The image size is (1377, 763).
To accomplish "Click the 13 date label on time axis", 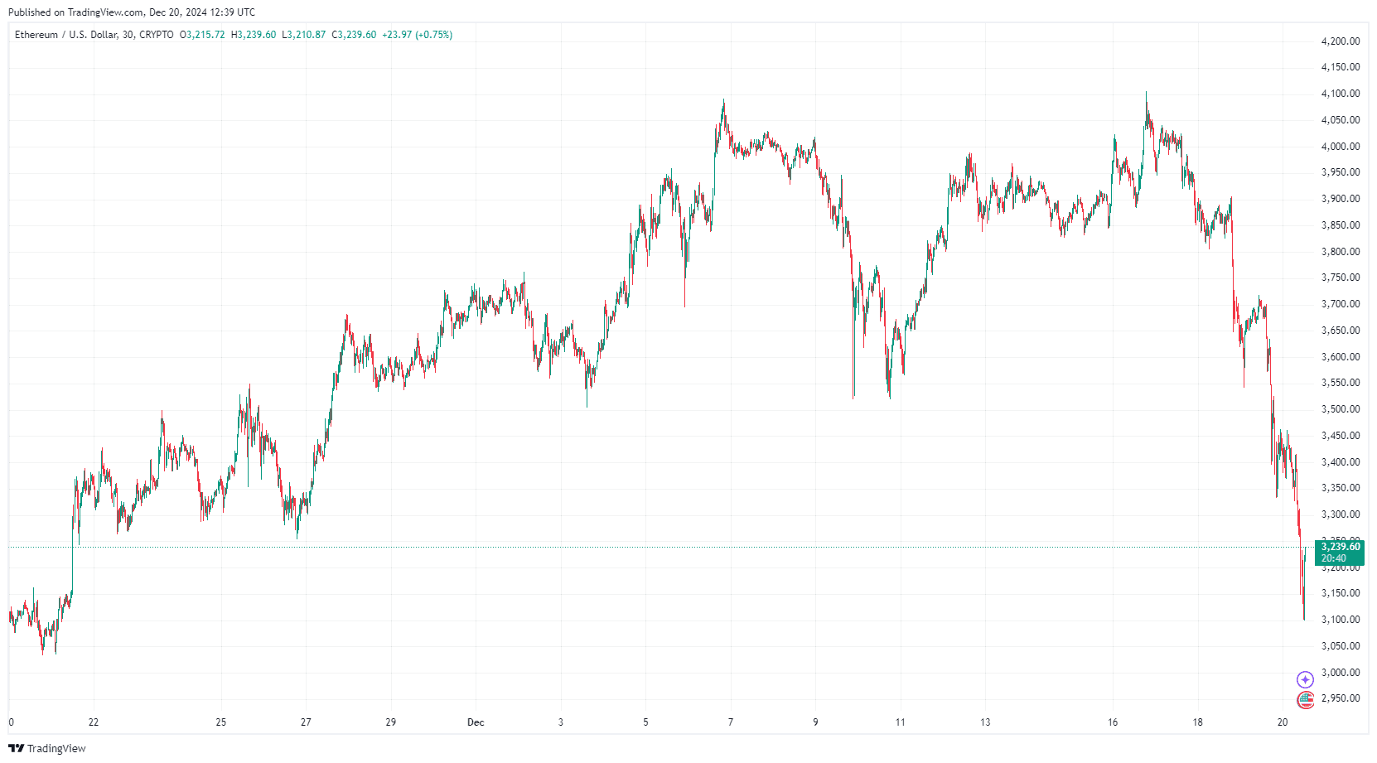I will click(985, 722).
